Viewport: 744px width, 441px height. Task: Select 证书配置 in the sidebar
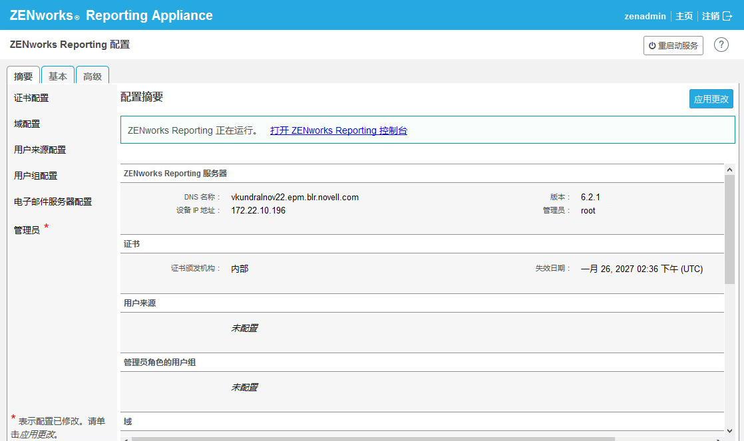pyautogui.click(x=31, y=98)
